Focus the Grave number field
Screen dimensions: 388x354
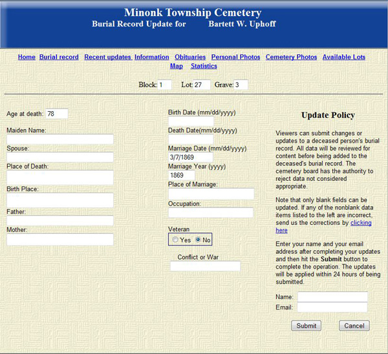point(241,85)
